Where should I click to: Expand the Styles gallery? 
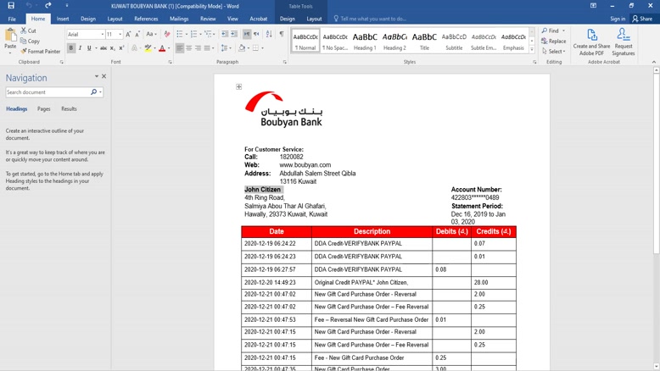532,51
